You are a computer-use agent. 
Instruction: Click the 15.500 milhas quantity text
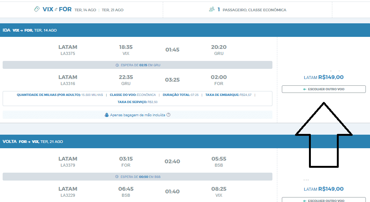[x=92, y=95]
